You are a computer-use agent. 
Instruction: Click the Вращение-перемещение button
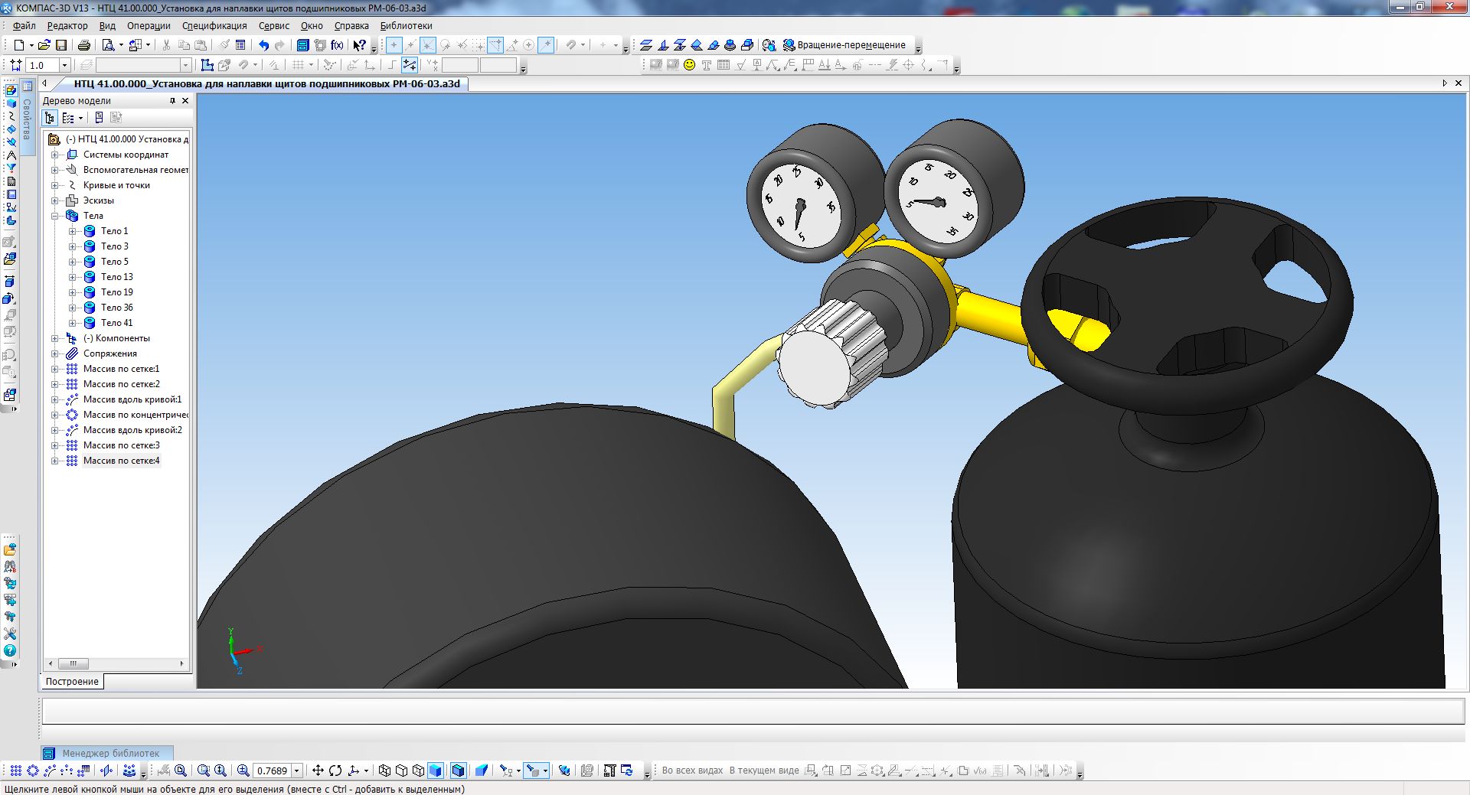850,45
